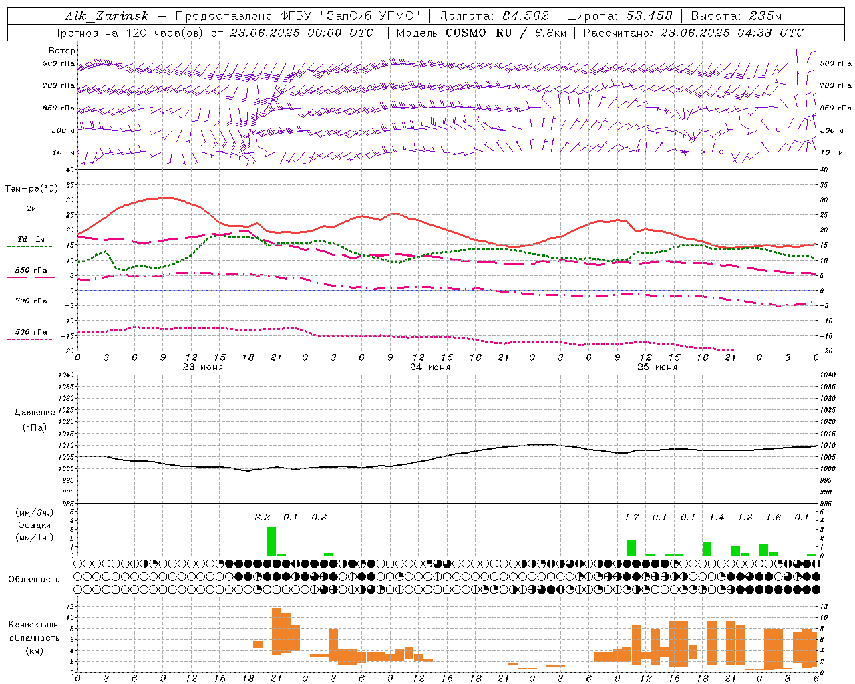Screen dimensions: 855x684
Task: Click the Облачность cloud cover label
Action: [34, 579]
